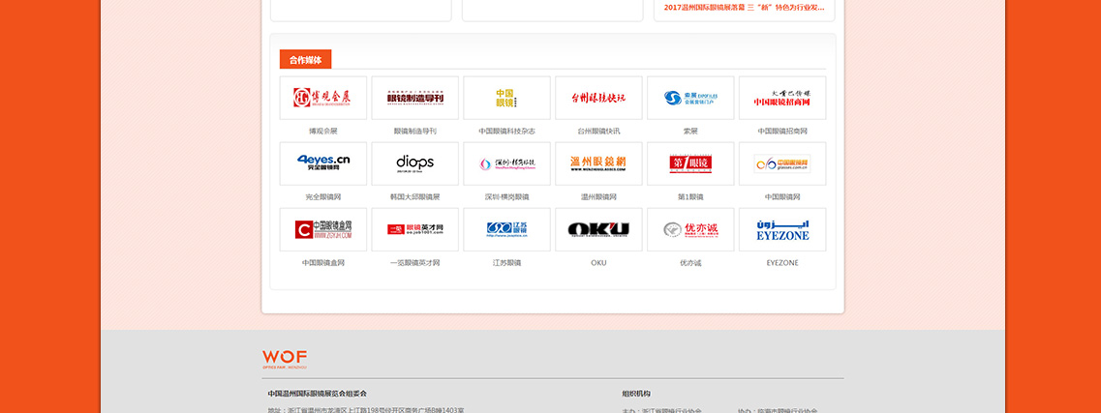Open the 第1眼镜 caption link
Viewport: 1101px width, 413px height.
(691, 197)
